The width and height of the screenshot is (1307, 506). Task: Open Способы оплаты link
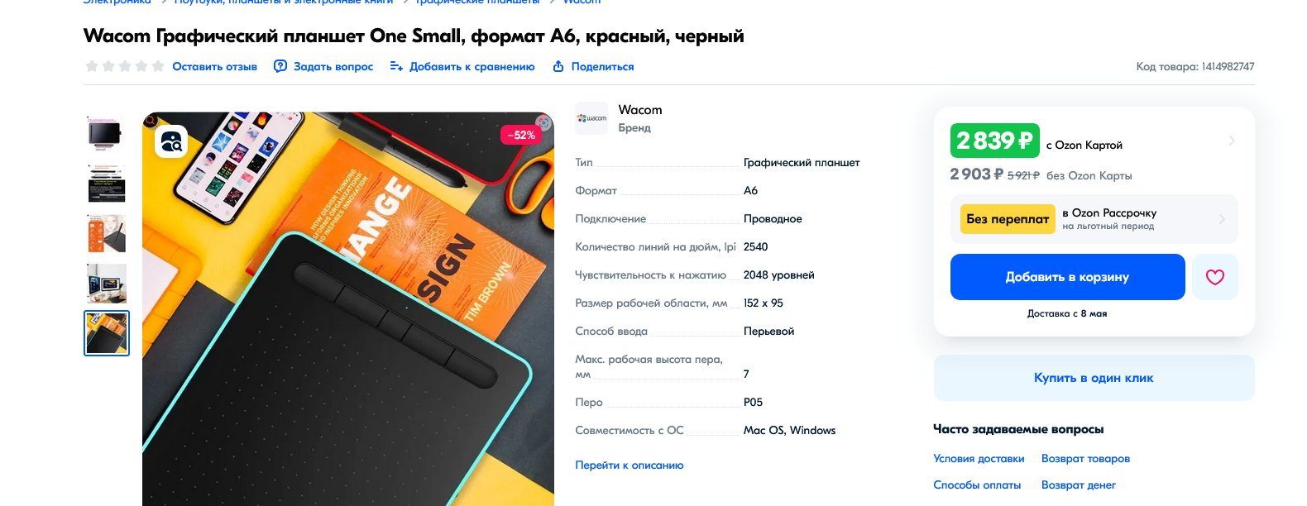(x=977, y=485)
